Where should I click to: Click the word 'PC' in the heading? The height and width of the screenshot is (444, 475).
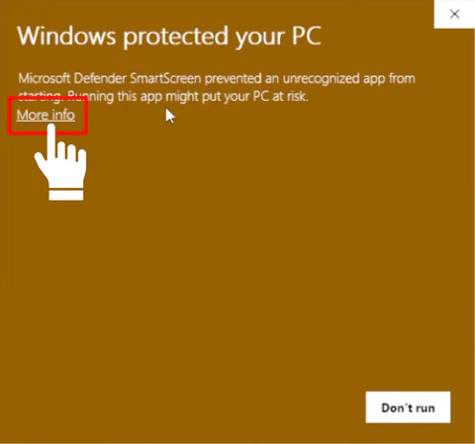click(x=307, y=36)
